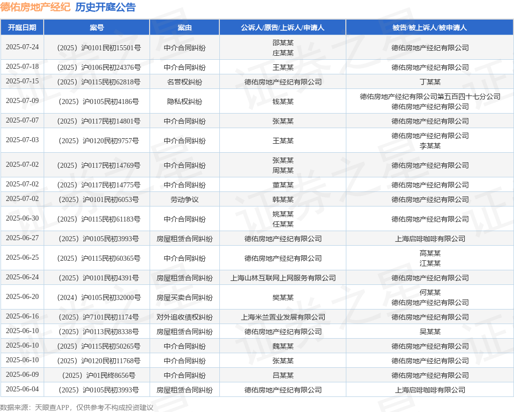
Task: Click case number 沪0117民初14801号
Action: (99, 122)
